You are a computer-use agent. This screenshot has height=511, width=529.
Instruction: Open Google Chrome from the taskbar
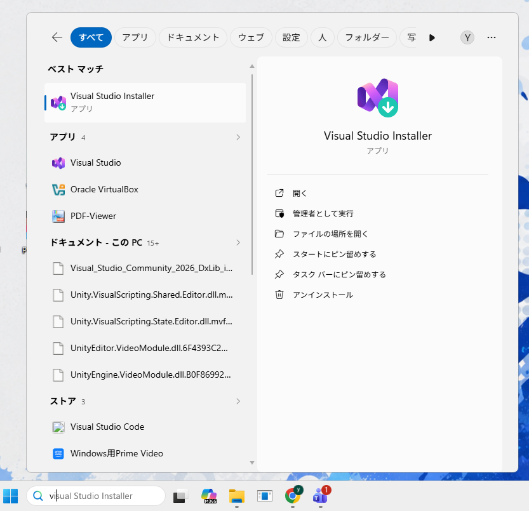[x=293, y=496]
